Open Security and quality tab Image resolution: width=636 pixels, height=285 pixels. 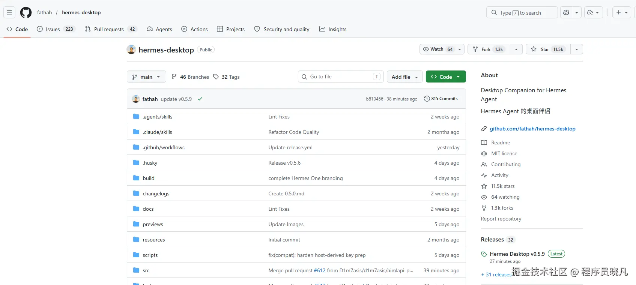click(x=282, y=29)
